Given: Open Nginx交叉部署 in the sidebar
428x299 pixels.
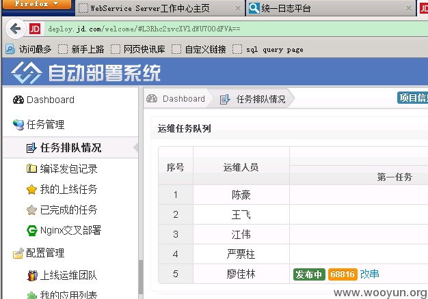Looking at the screenshot, I should [x=71, y=230].
